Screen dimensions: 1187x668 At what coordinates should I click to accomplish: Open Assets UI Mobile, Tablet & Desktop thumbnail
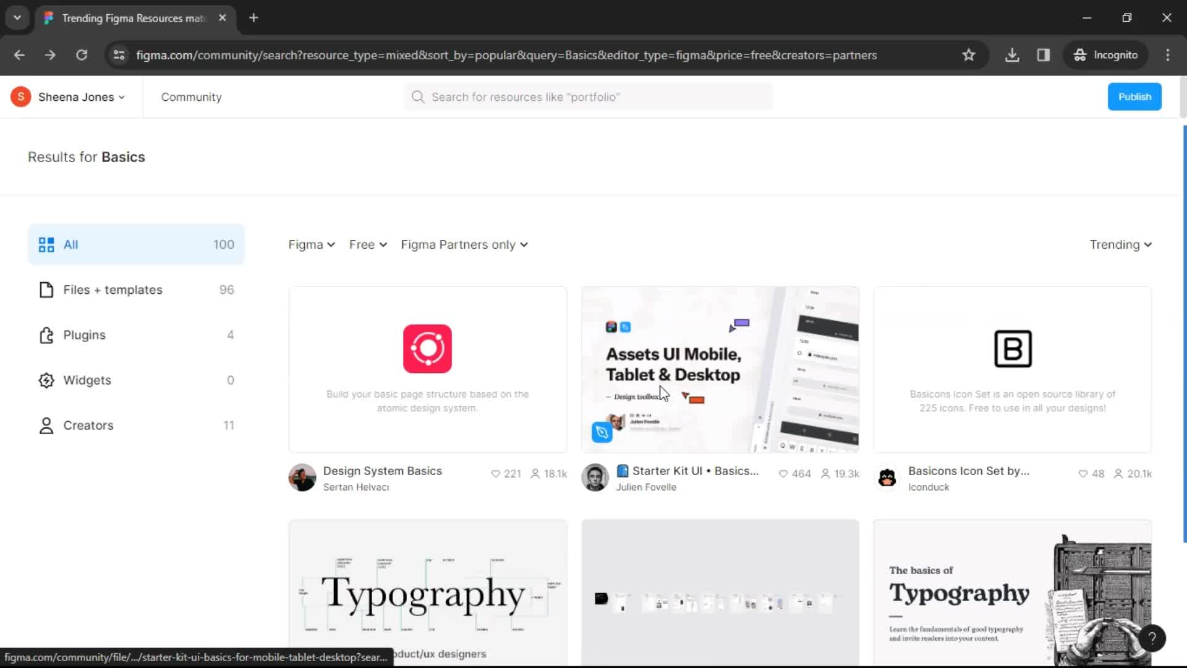(720, 369)
